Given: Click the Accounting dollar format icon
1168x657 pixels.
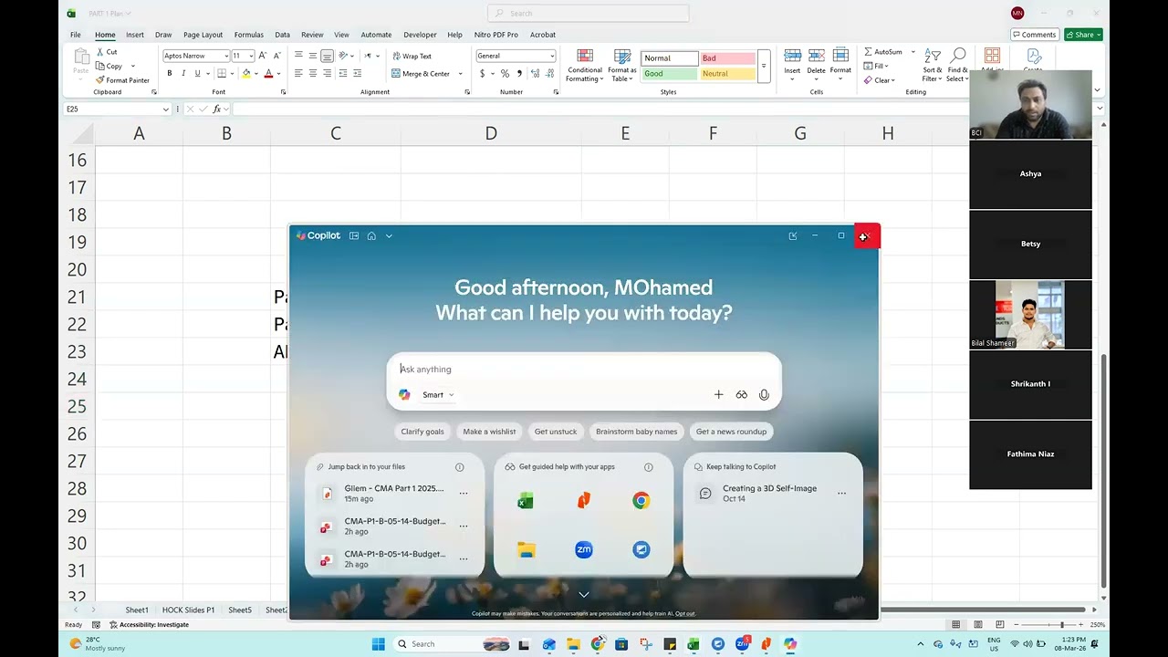Looking at the screenshot, I should pyautogui.click(x=482, y=73).
